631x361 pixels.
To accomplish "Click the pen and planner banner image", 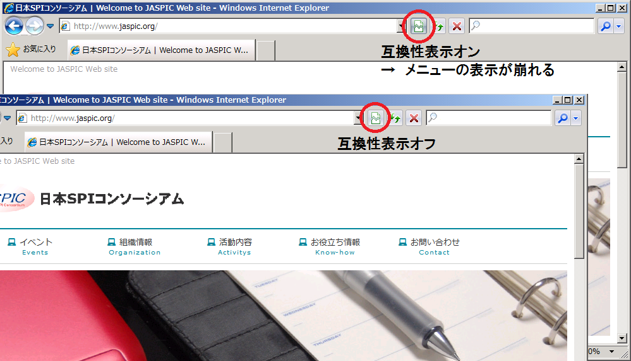I will (284, 316).
